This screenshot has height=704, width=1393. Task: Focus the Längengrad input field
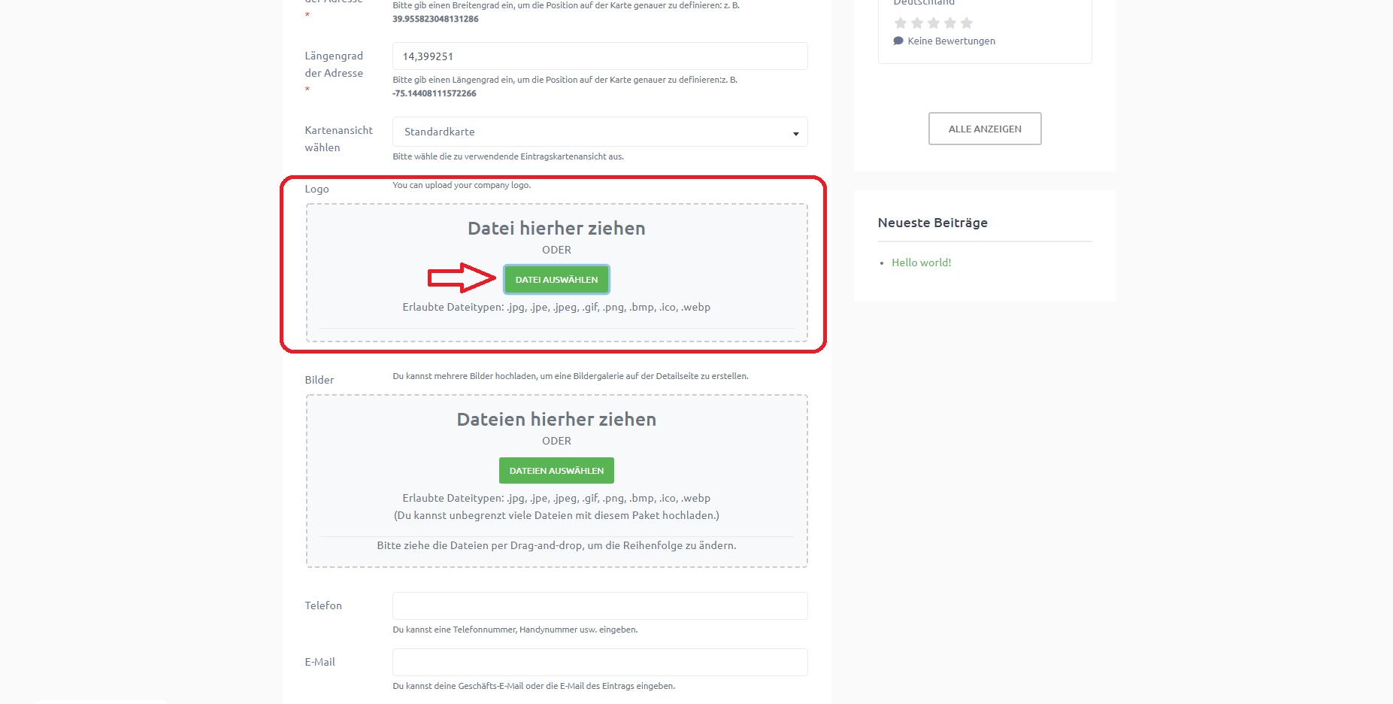pos(600,56)
